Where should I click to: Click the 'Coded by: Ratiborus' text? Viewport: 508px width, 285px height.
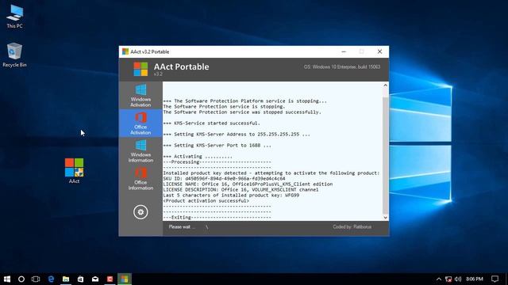click(352, 227)
